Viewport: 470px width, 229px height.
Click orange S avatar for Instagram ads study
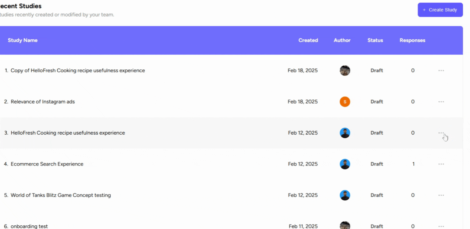(345, 102)
